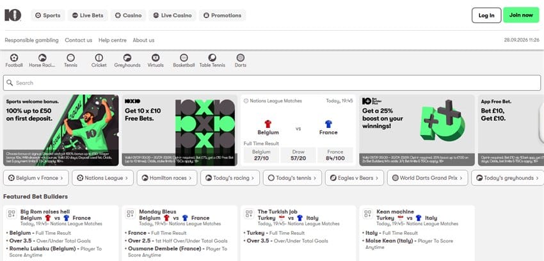
Task: Click the Log In button
Action: tap(486, 15)
